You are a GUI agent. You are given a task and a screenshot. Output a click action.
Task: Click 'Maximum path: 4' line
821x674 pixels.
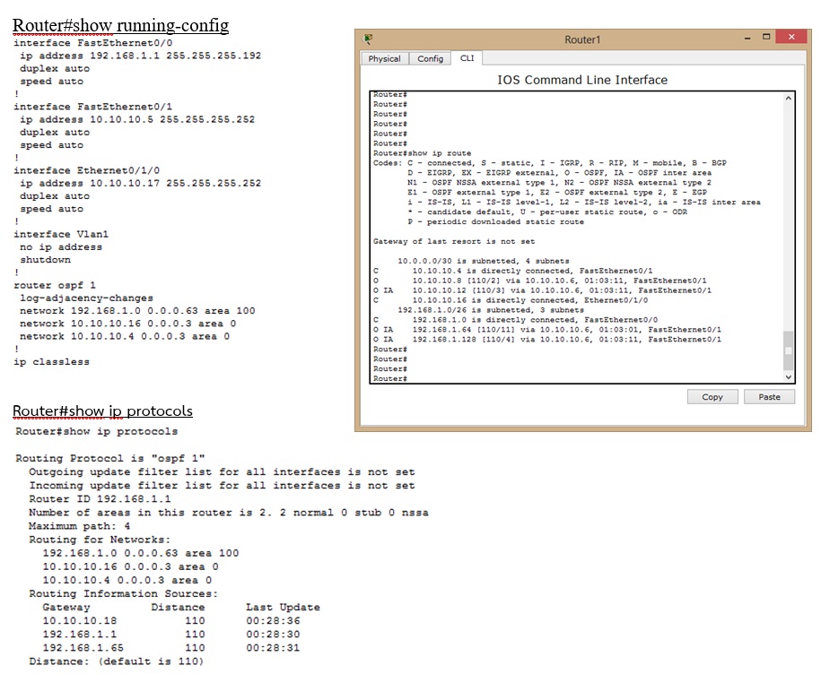coord(79,526)
